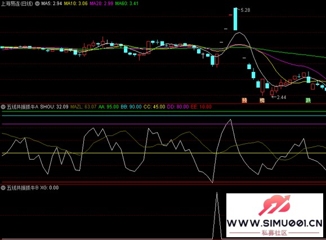Open the 五线共振抓牛B indicator dropdown arrow
The image size is (326, 240).
(3, 188)
